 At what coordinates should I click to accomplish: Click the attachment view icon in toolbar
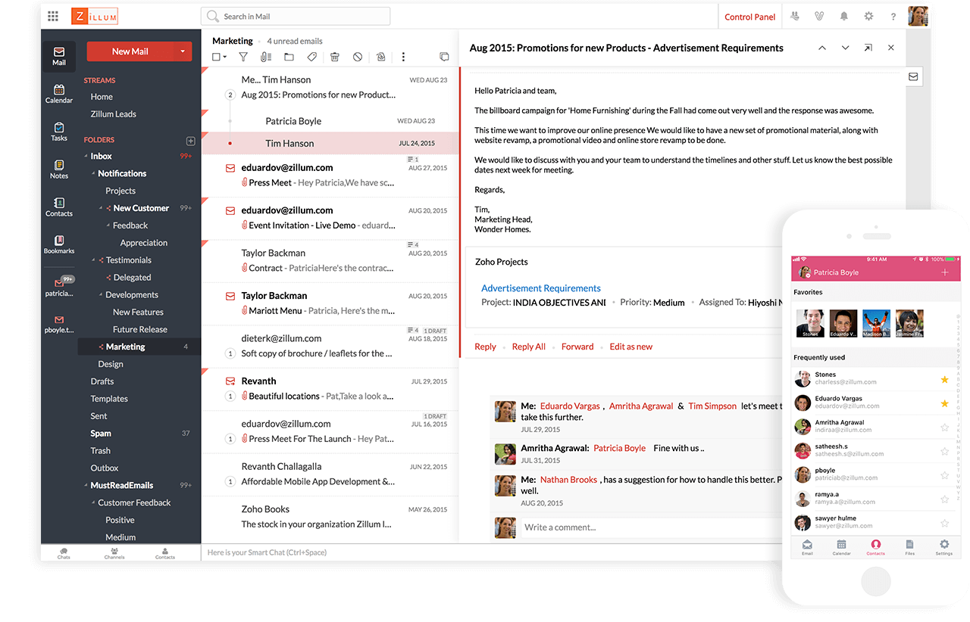265,57
